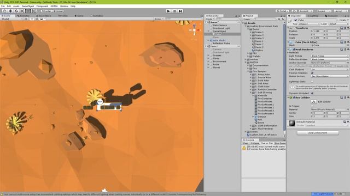
Task: Click the Step frame button
Action: pos(180,11)
